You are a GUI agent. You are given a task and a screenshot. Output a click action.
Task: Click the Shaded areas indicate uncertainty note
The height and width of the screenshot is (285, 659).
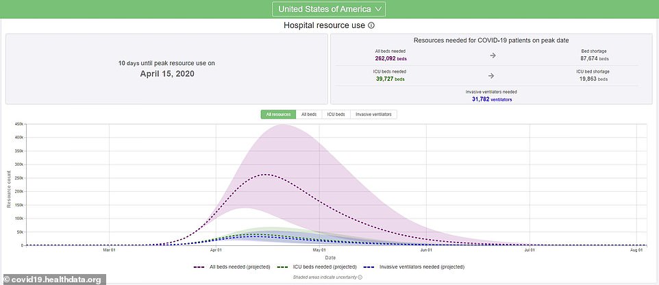point(325,277)
